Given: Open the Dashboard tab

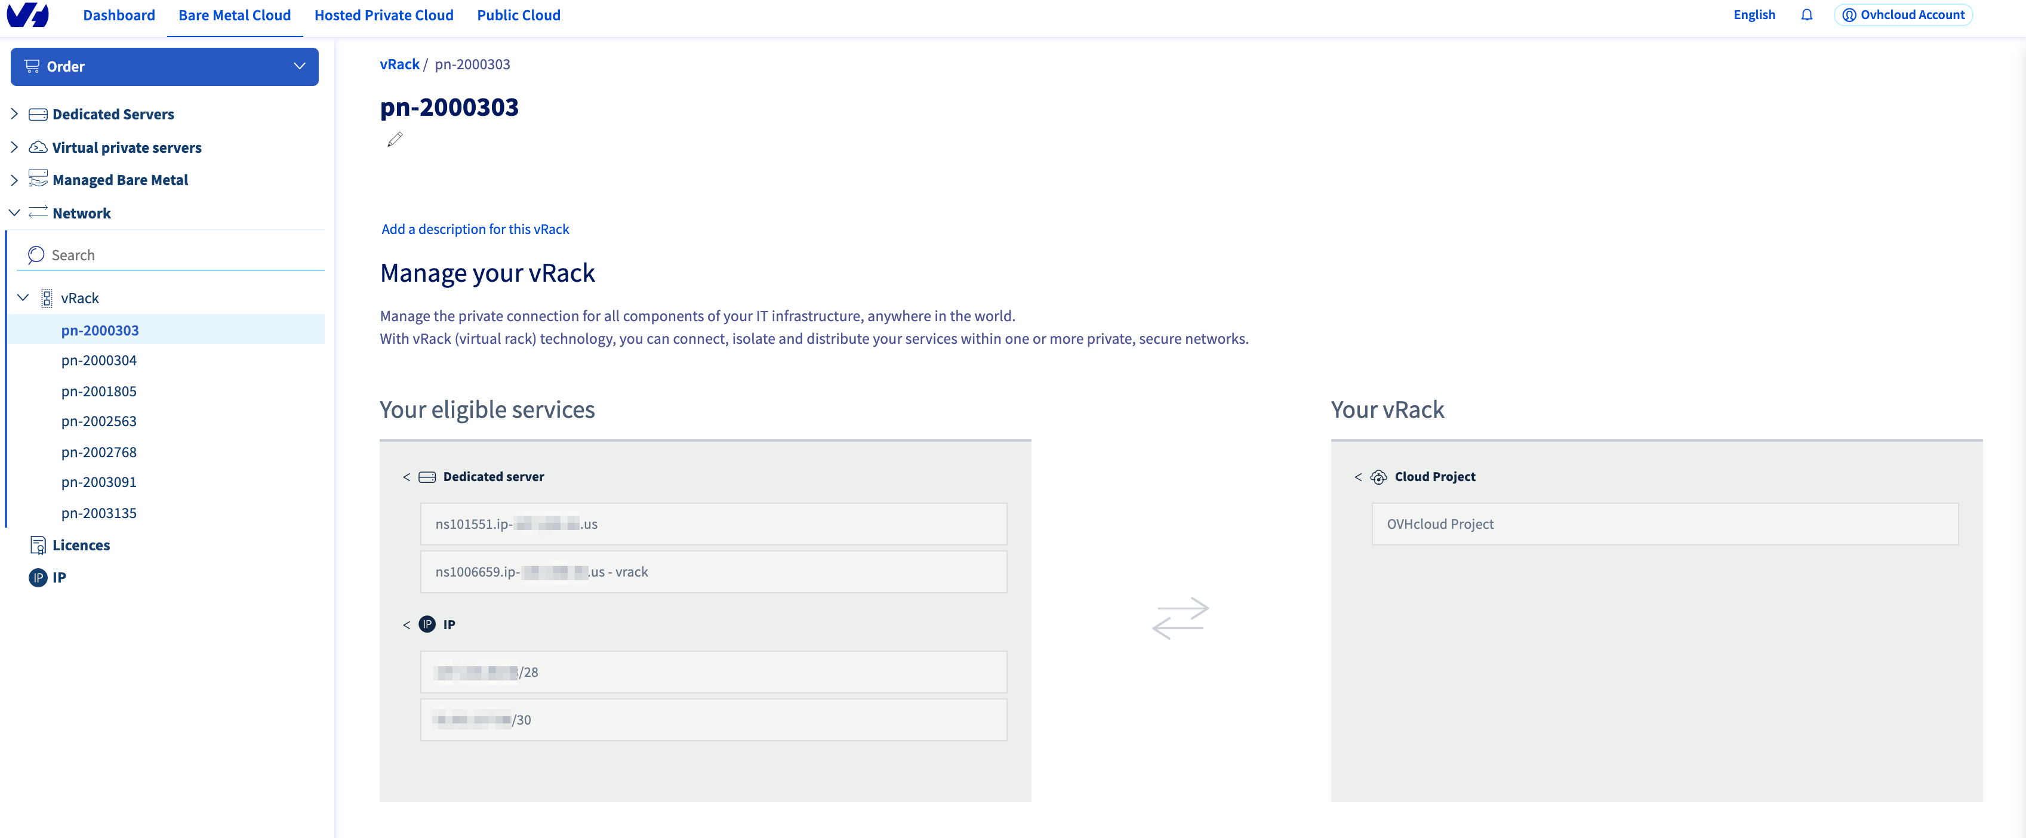Looking at the screenshot, I should 119,15.
